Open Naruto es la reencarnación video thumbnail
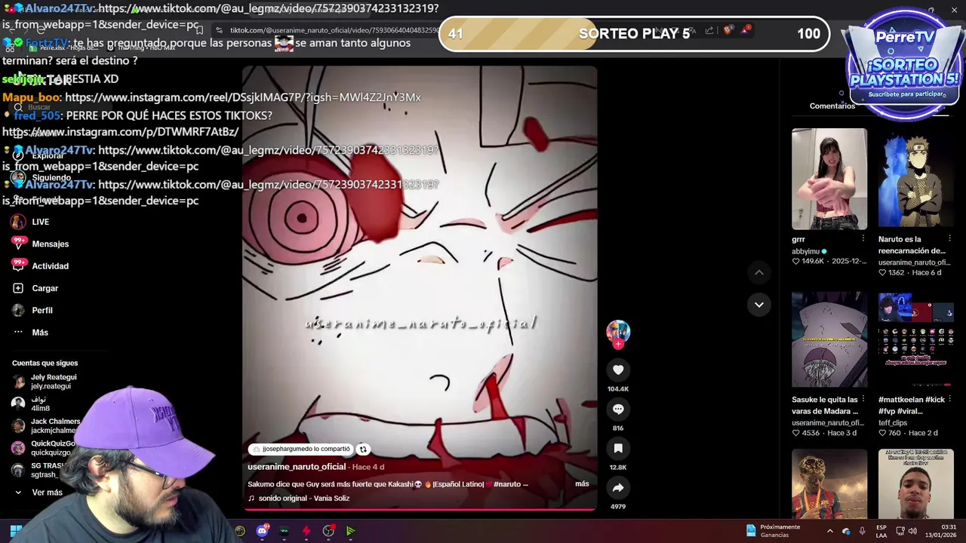 (x=916, y=179)
